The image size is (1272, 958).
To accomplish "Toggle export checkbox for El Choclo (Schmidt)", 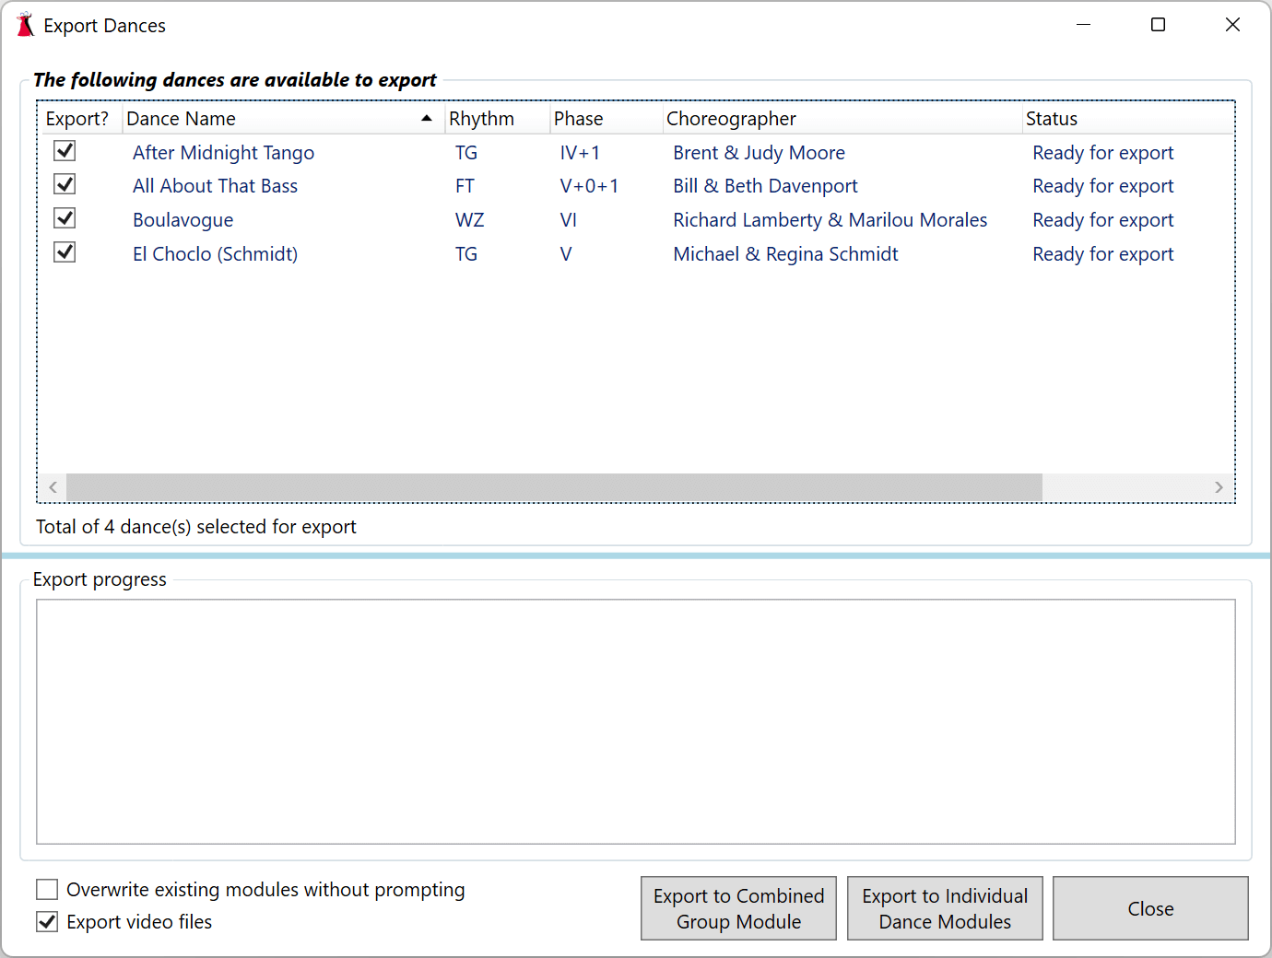I will 65,252.
